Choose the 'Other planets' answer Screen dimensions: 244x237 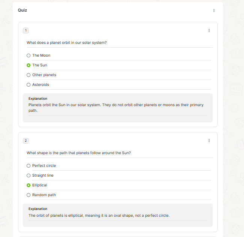29,75
